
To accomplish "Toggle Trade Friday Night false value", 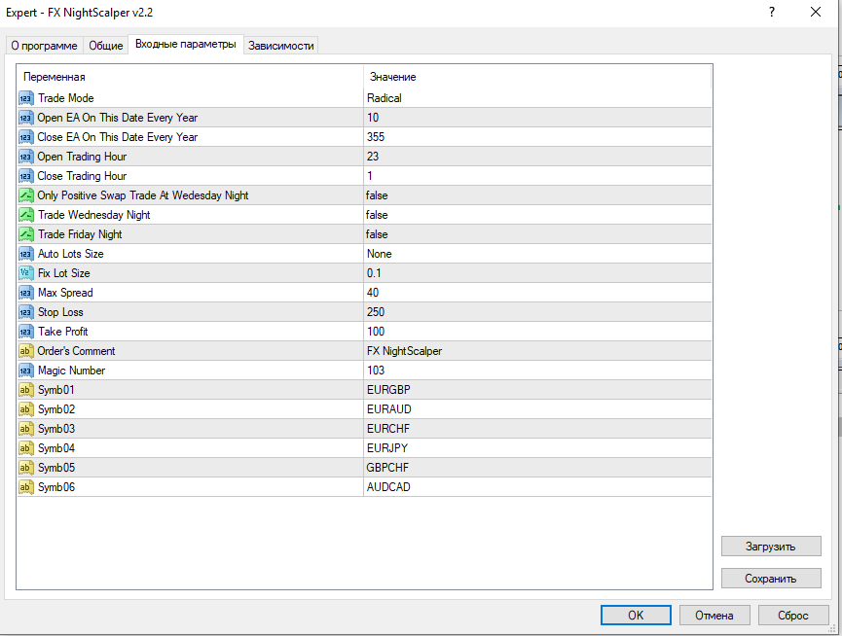I will [537, 234].
